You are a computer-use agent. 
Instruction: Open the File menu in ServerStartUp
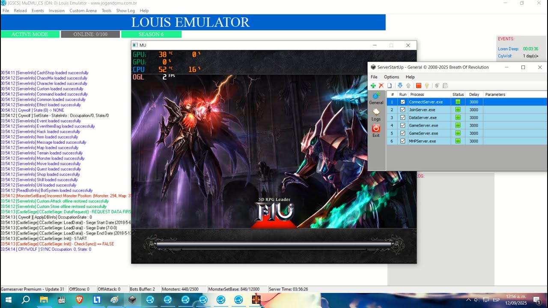[374, 77]
